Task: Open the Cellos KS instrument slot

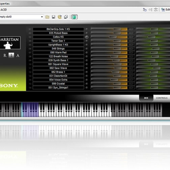Action: pos(58,37)
